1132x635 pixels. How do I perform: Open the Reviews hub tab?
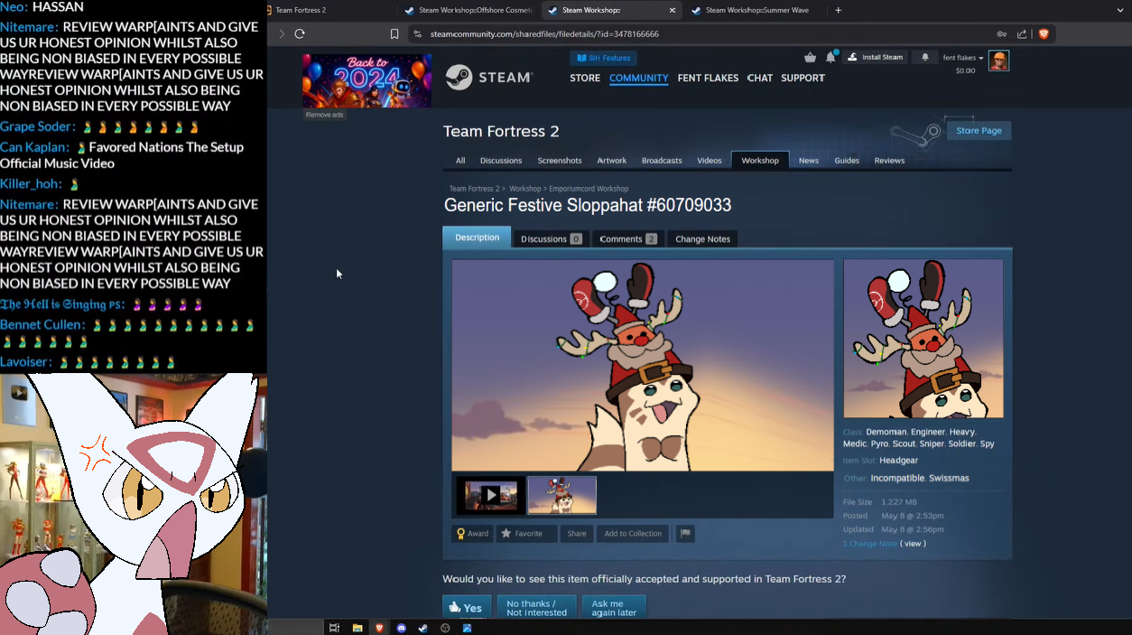[889, 160]
